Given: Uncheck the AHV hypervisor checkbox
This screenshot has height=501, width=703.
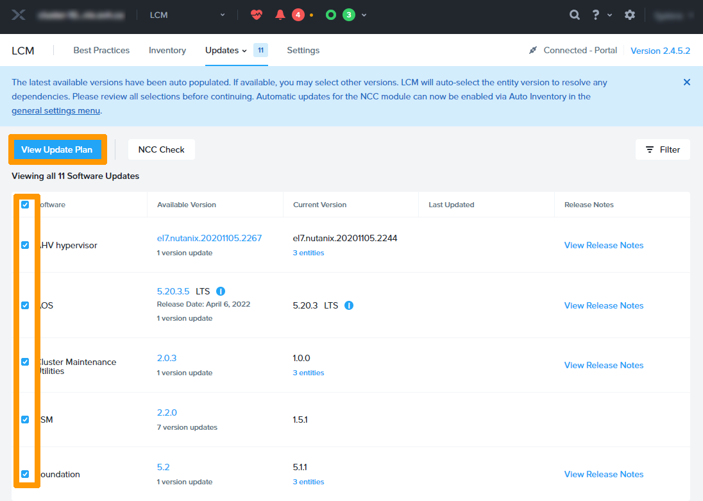Looking at the screenshot, I should 25,245.
